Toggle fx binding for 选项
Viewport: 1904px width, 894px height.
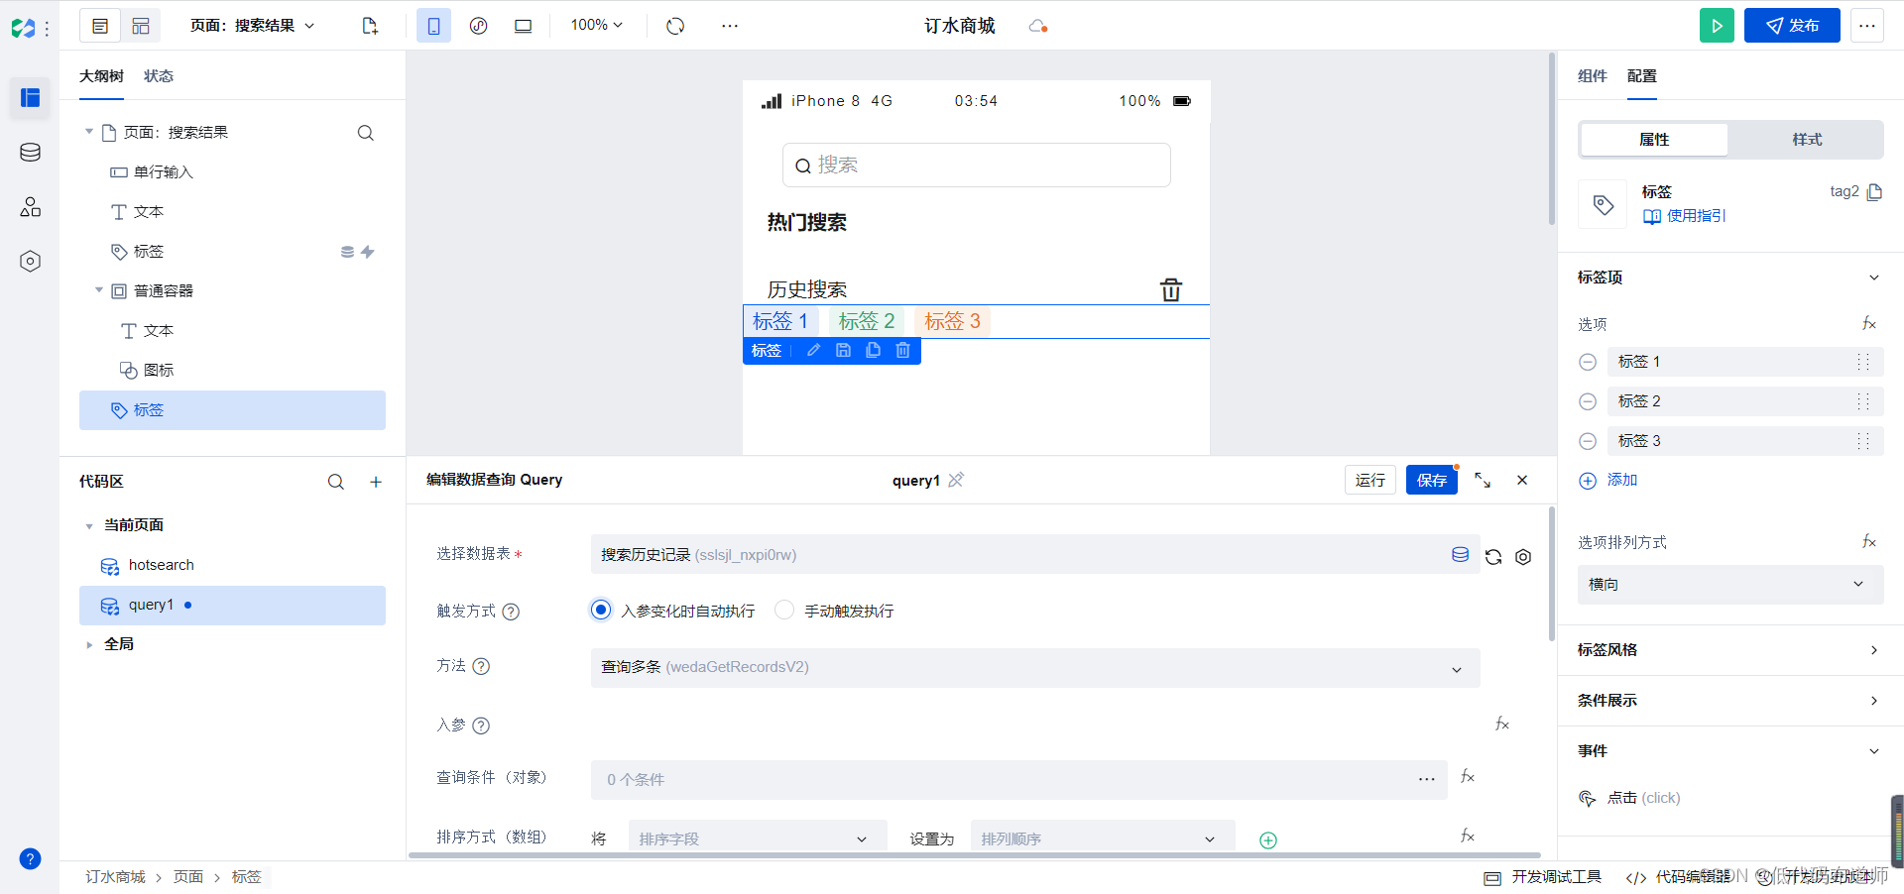click(1869, 323)
